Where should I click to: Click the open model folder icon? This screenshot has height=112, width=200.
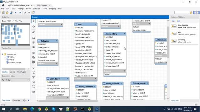click(x=7, y=12)
